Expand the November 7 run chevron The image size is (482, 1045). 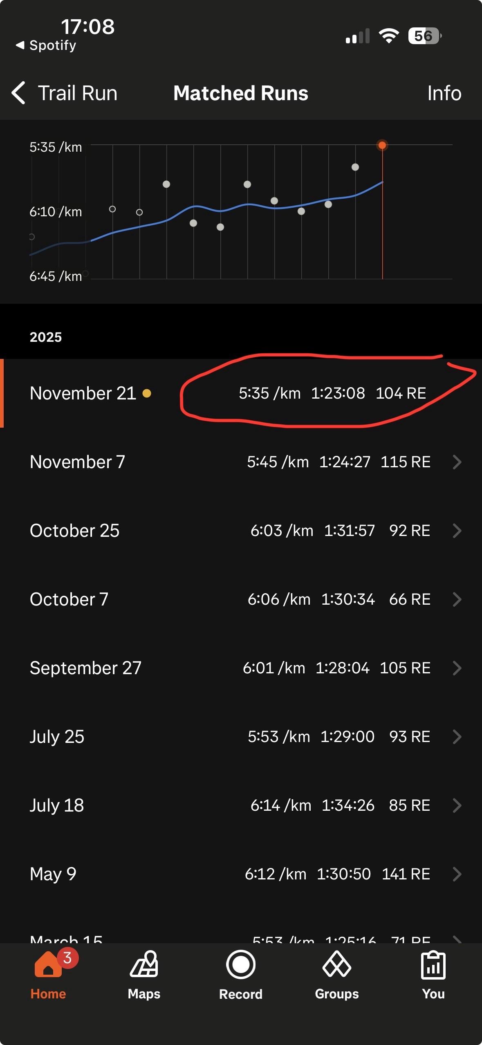point(457,462)
